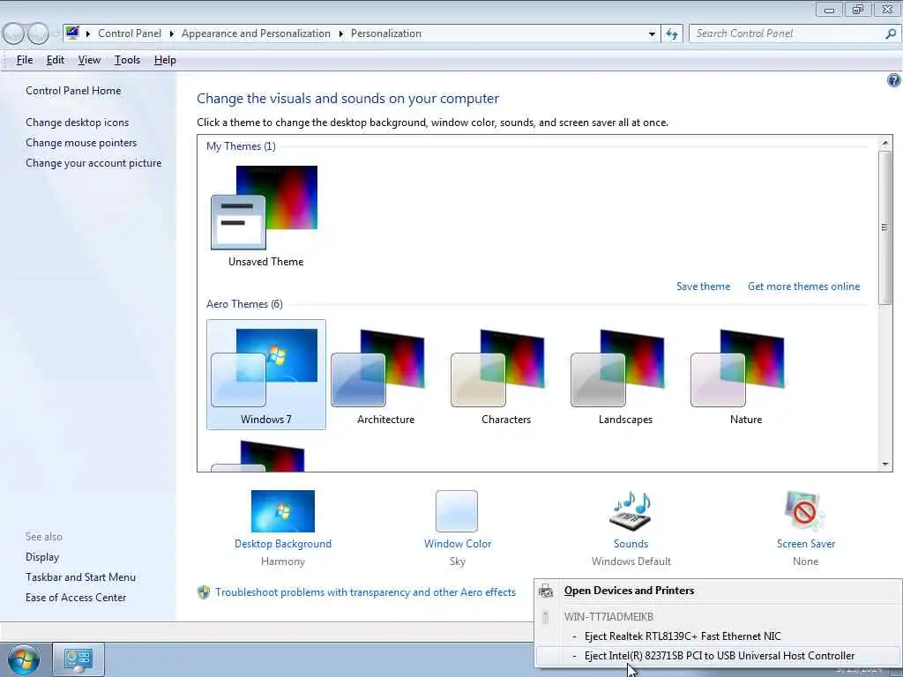Apply the Characters theme
The height and width of the screenshot is (677, 903).
[x=505, y=375]
